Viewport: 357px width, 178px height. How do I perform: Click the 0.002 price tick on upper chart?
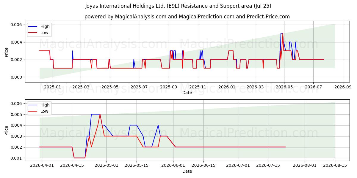tap(17, 60)
